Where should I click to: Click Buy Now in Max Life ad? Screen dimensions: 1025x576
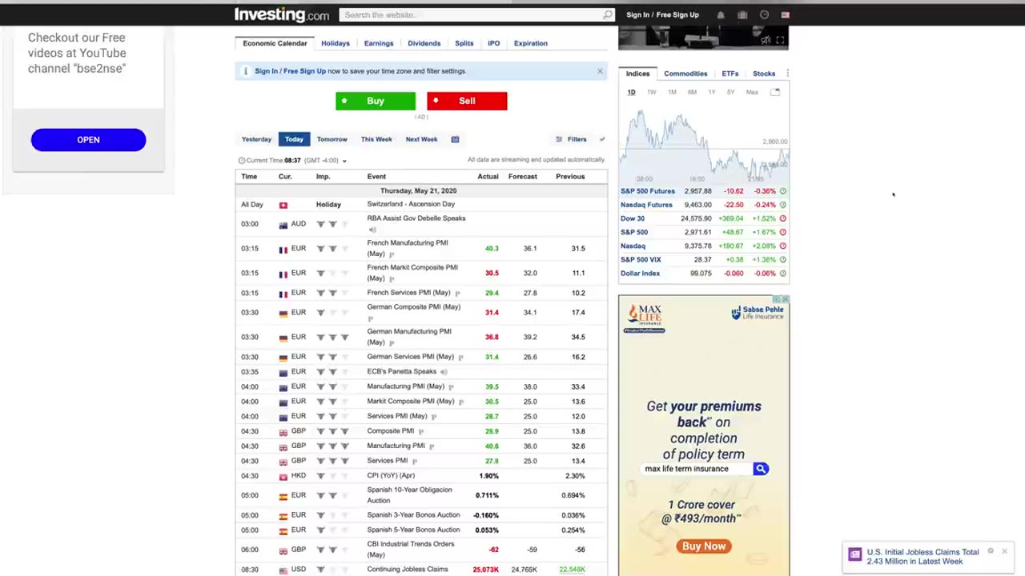(x=704, y=546)
